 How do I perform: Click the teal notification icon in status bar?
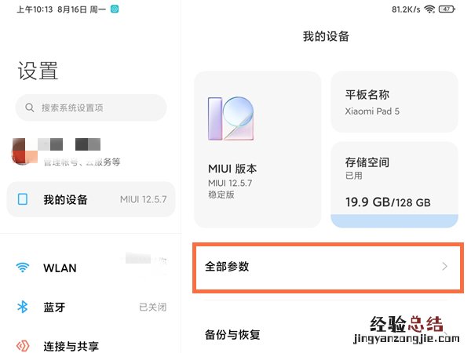[x=115, y=9]
